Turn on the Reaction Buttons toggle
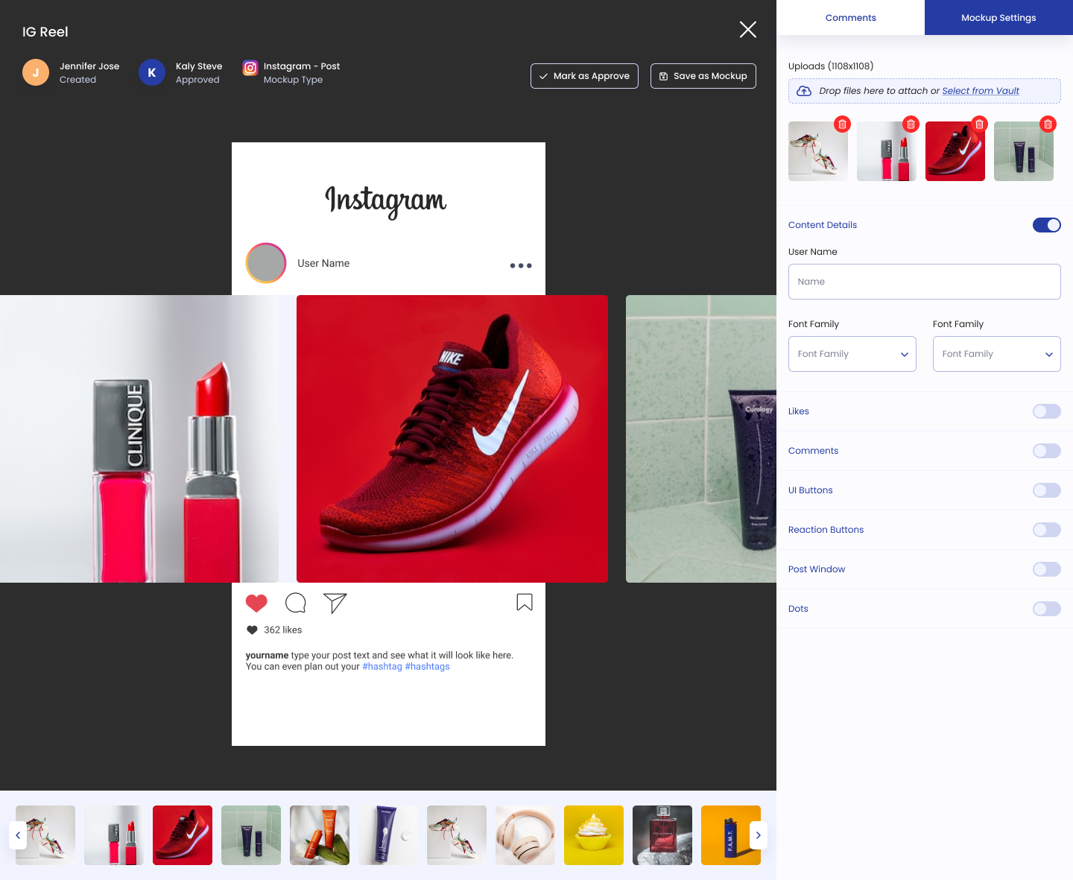 (x=1047, y=530)
